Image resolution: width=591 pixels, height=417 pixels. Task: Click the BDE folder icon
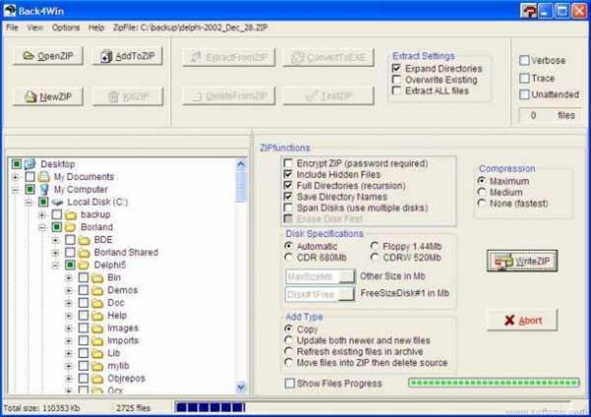pyautogui.click(x=84, y=240)
